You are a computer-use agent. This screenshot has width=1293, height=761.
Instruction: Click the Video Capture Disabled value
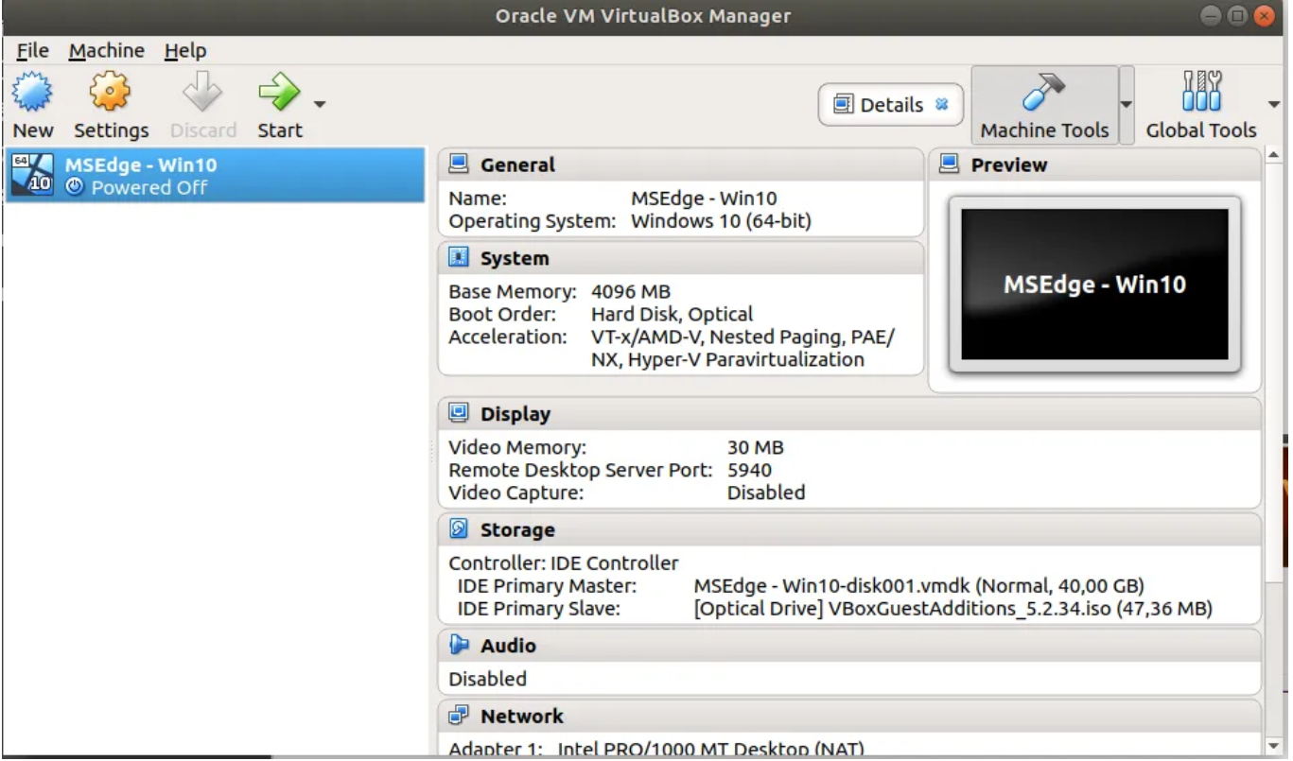tap(766, 493)
